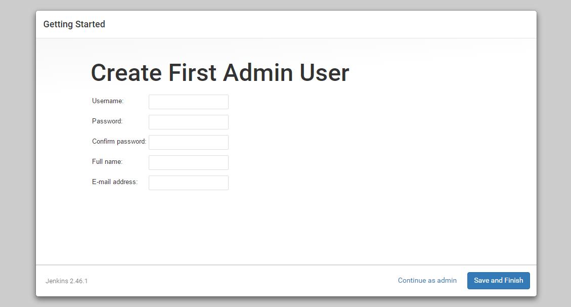Select the Full name label
This screenshot has width=571, height=307.
(106, 162)
